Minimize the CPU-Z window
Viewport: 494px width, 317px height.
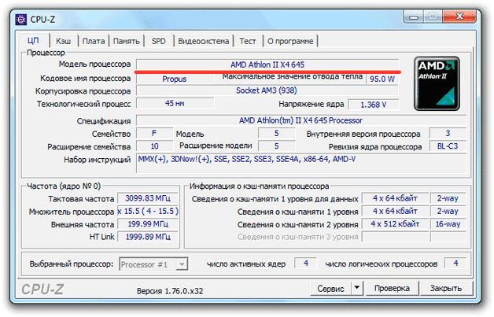coord(413,17)
